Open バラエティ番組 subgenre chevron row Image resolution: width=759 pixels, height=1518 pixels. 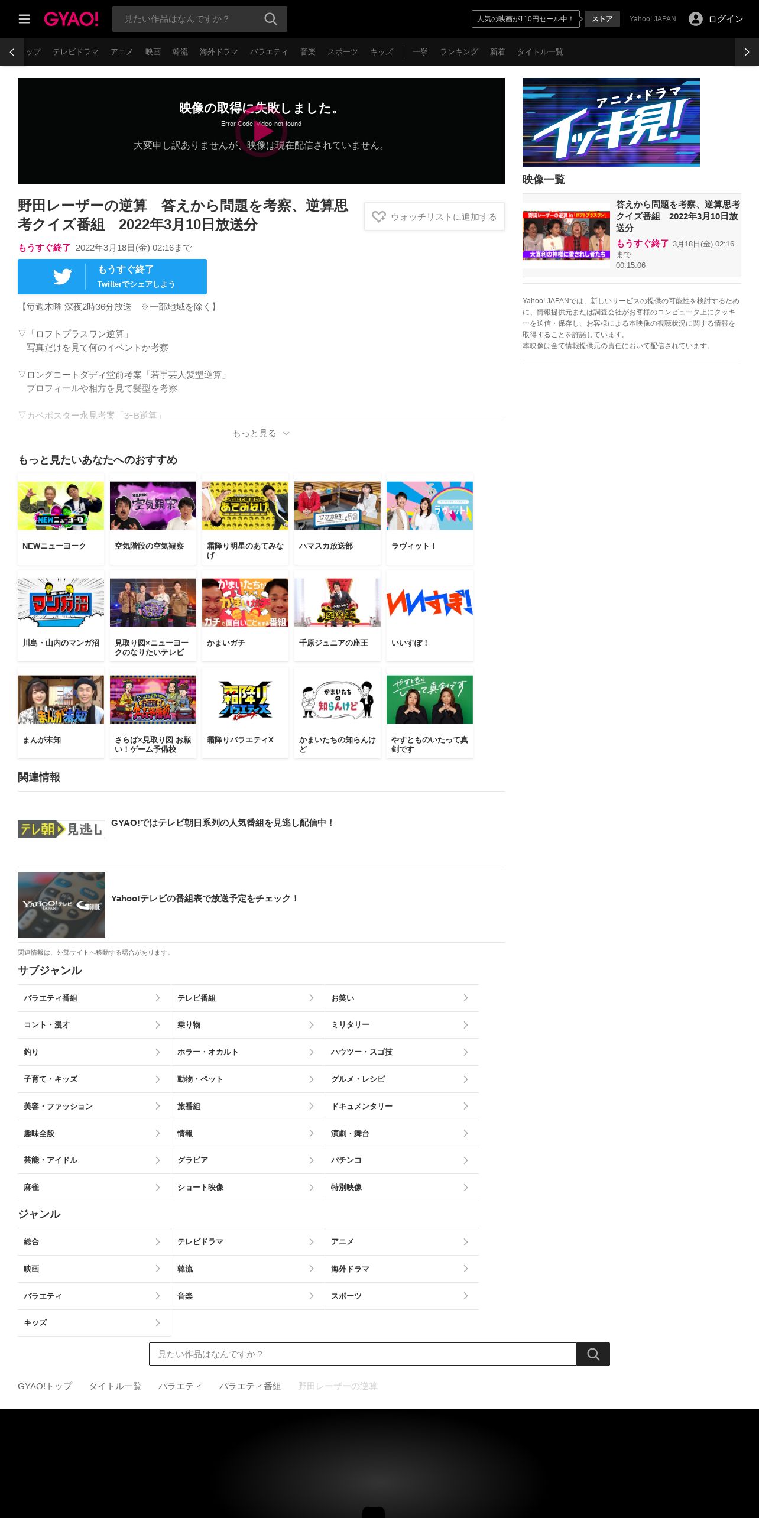(94, 998)
